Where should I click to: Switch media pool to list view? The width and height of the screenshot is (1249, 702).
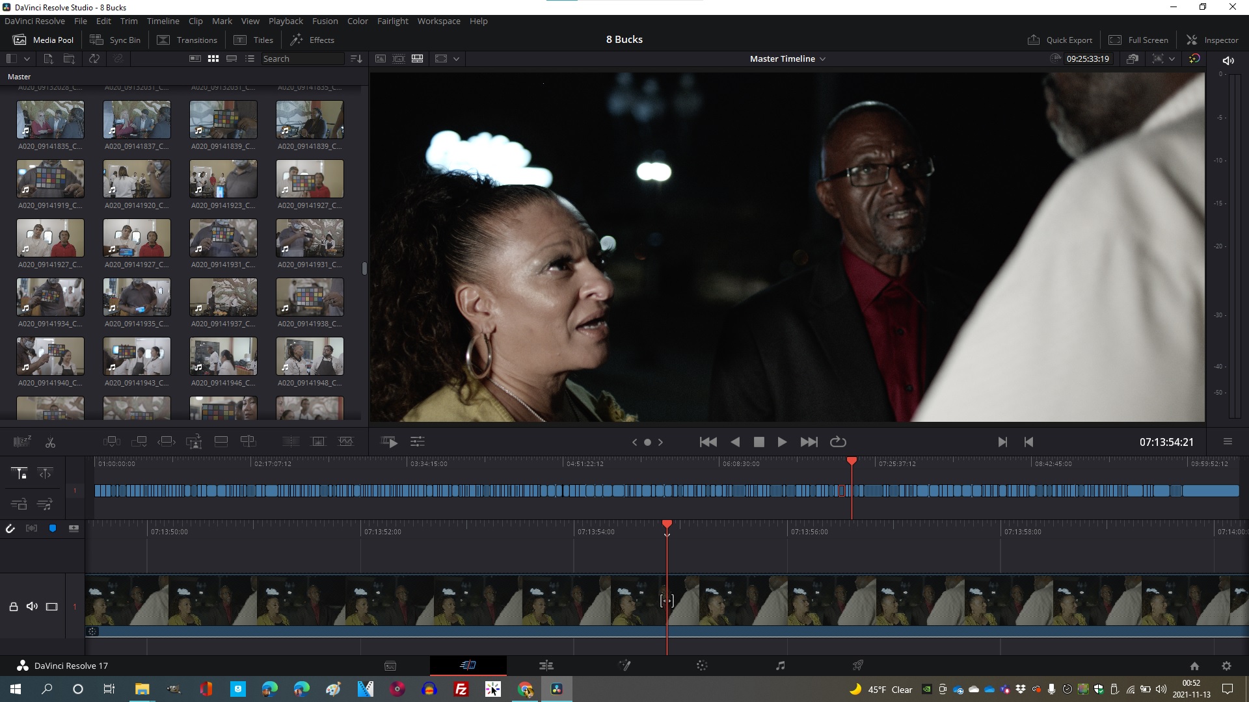click(x=250, y=58)
